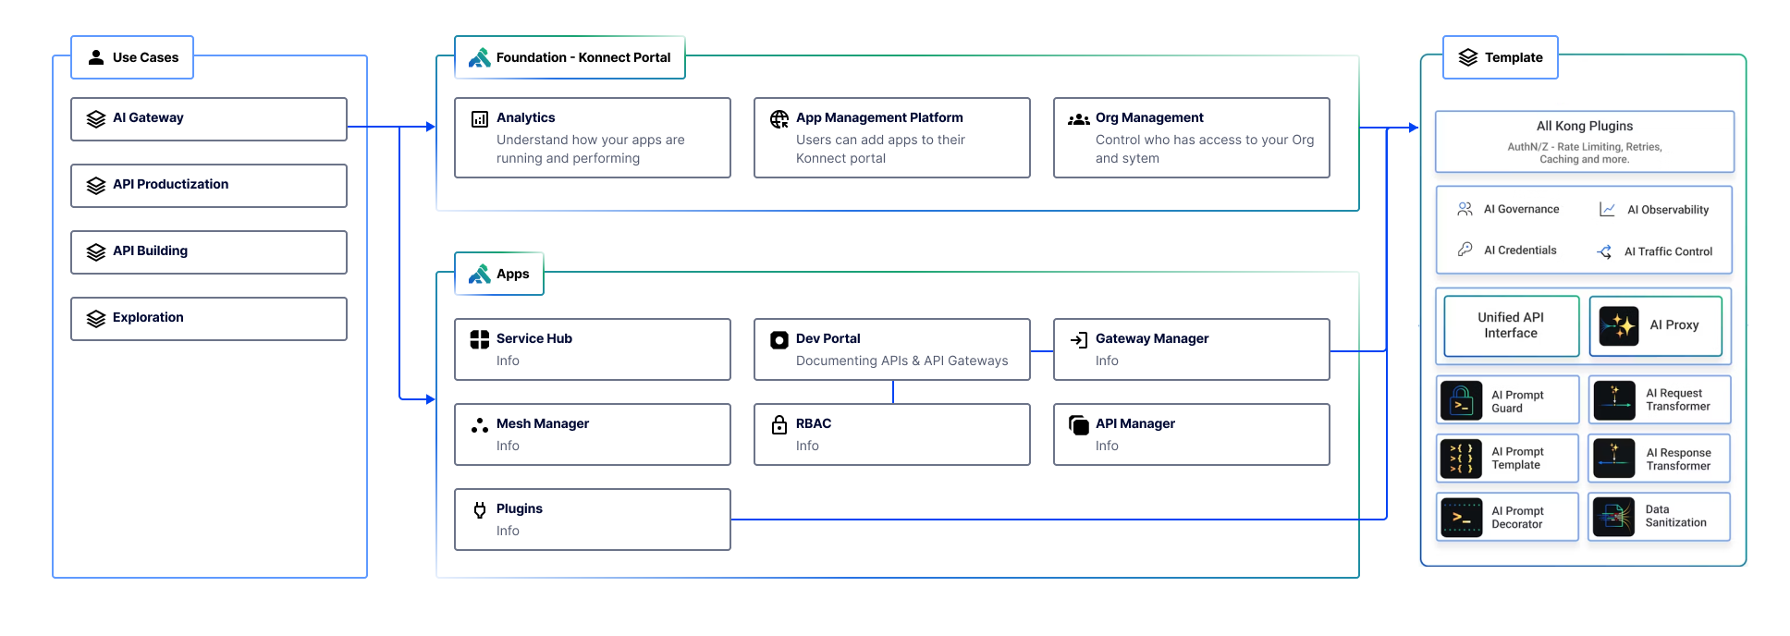Viewport: 1790px width, 636px height.
Task: Click the Data Sanitization icon
Action: [x=1613, y=517]
